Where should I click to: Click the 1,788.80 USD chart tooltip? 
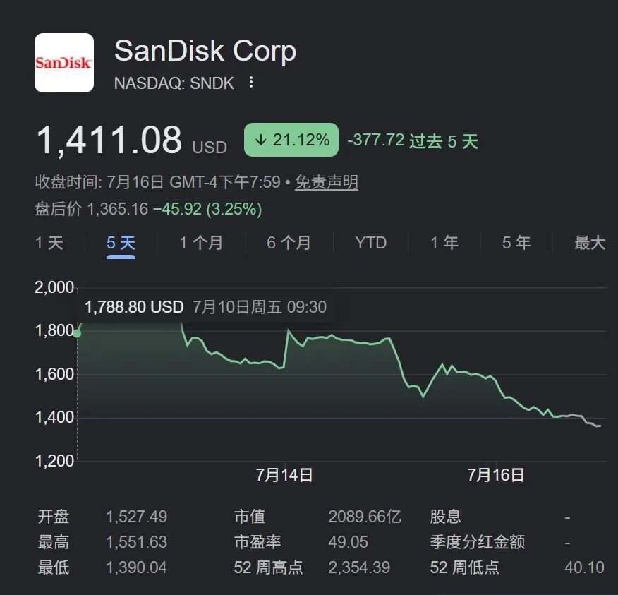[206, 307]
